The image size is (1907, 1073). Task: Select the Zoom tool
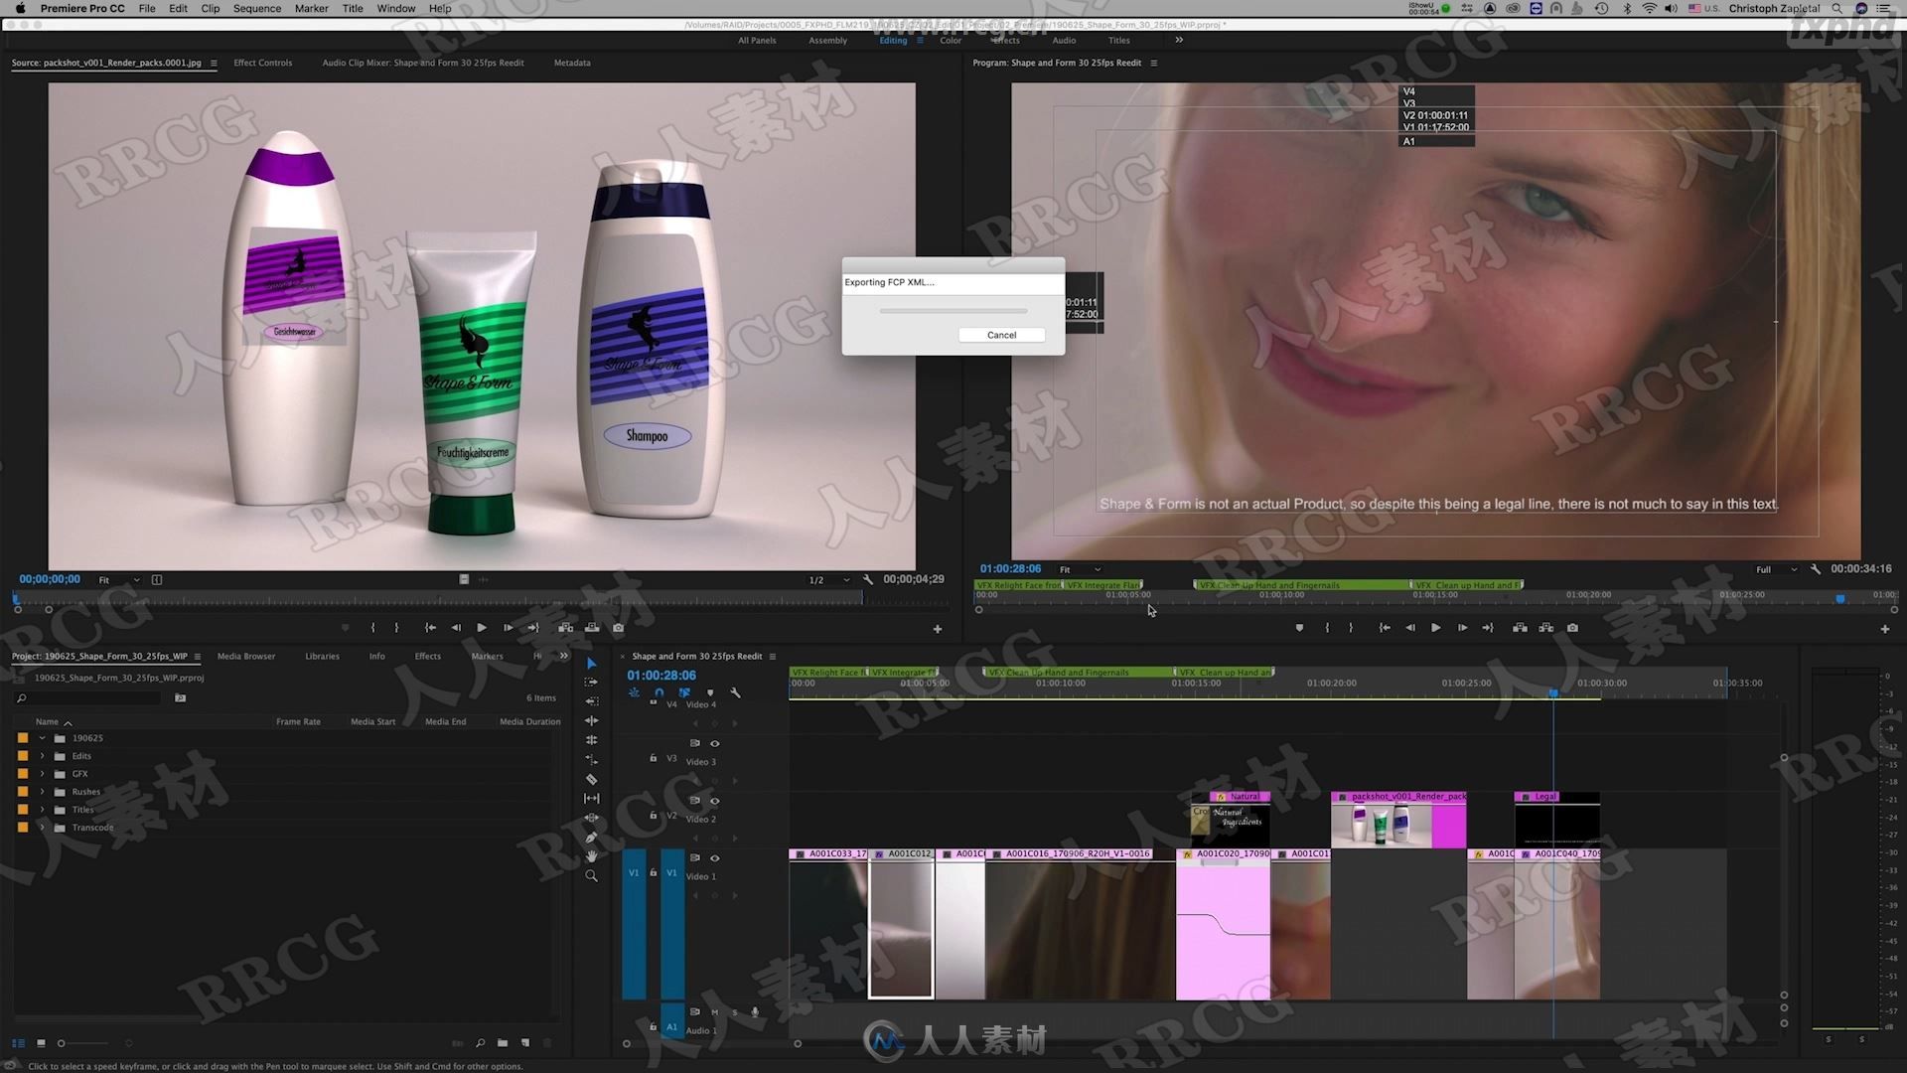pyautogui.click(x=592, y=876)
